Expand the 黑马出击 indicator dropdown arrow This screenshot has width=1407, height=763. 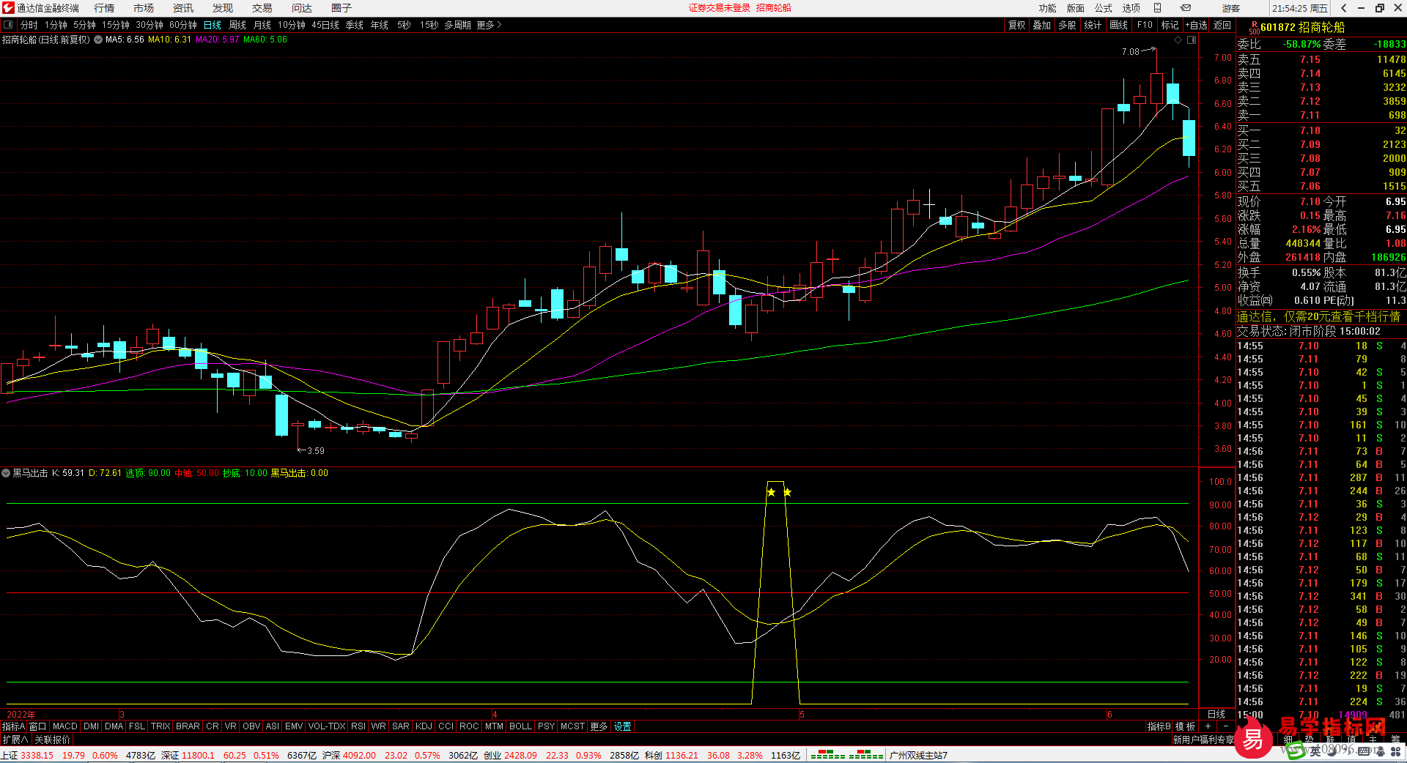[6, 473]
